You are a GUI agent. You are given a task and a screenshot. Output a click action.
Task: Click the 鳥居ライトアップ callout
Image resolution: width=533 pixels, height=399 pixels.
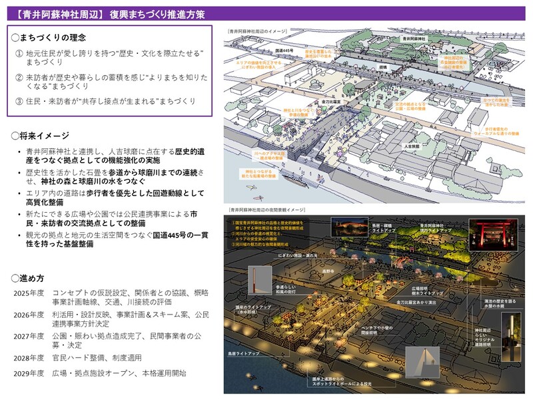click(x=245, y=353)
